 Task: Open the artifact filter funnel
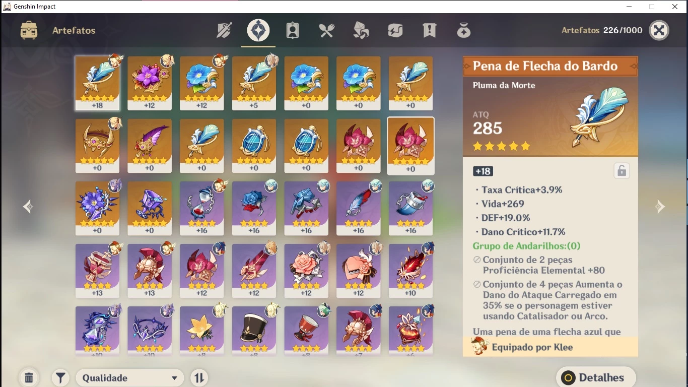60,377
